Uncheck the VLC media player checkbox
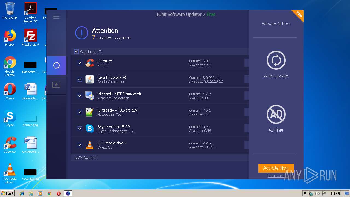 point(80,145)
